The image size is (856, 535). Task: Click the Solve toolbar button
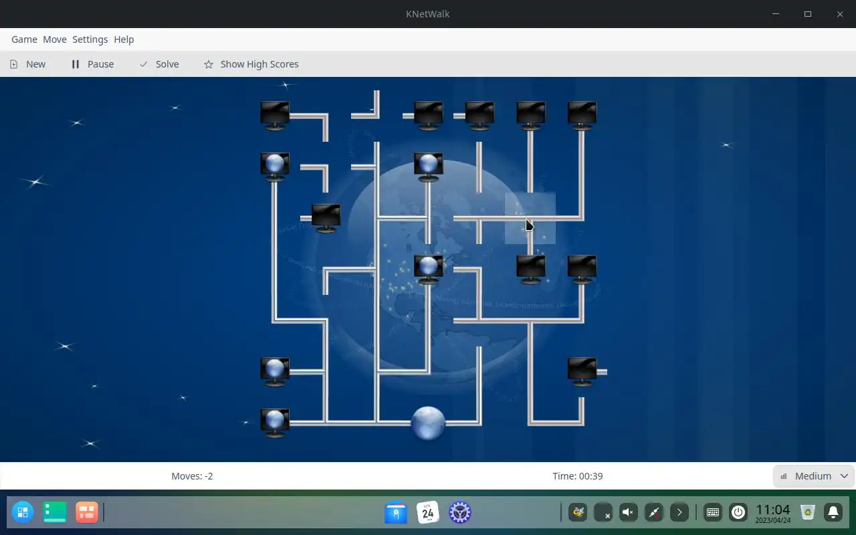159,64
